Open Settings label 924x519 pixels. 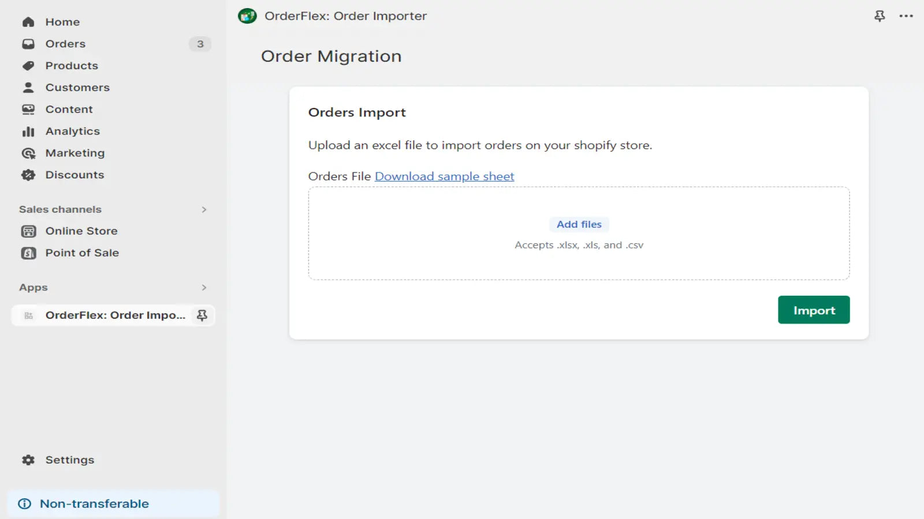(69, 460)
